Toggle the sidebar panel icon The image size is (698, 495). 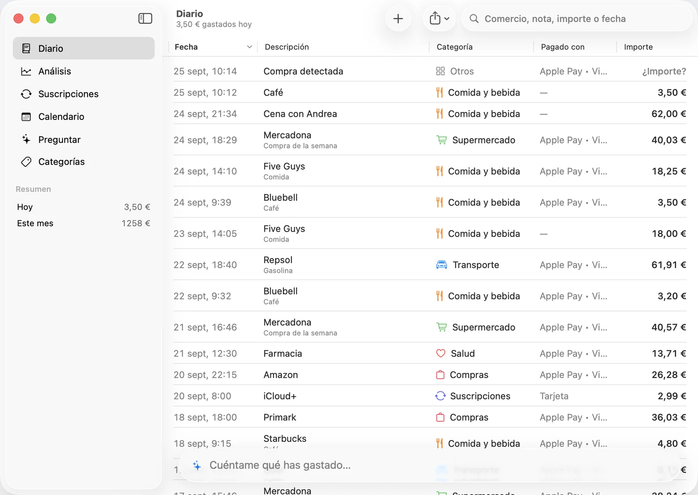point(145,18)
